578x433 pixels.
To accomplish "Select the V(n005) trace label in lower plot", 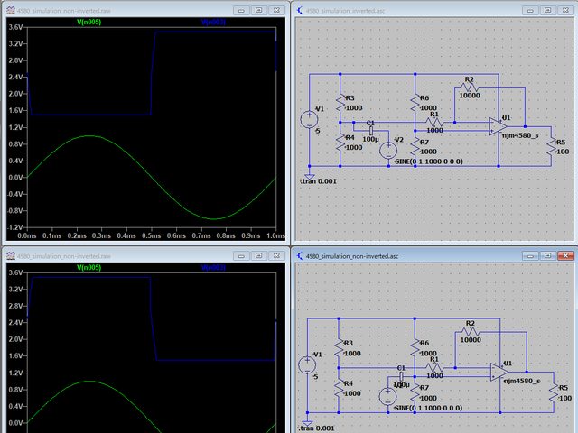I will (x=89, y=268).
